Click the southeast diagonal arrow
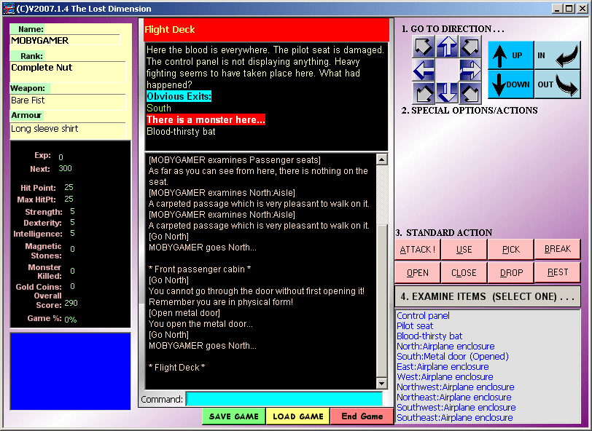 click(470, 92)
